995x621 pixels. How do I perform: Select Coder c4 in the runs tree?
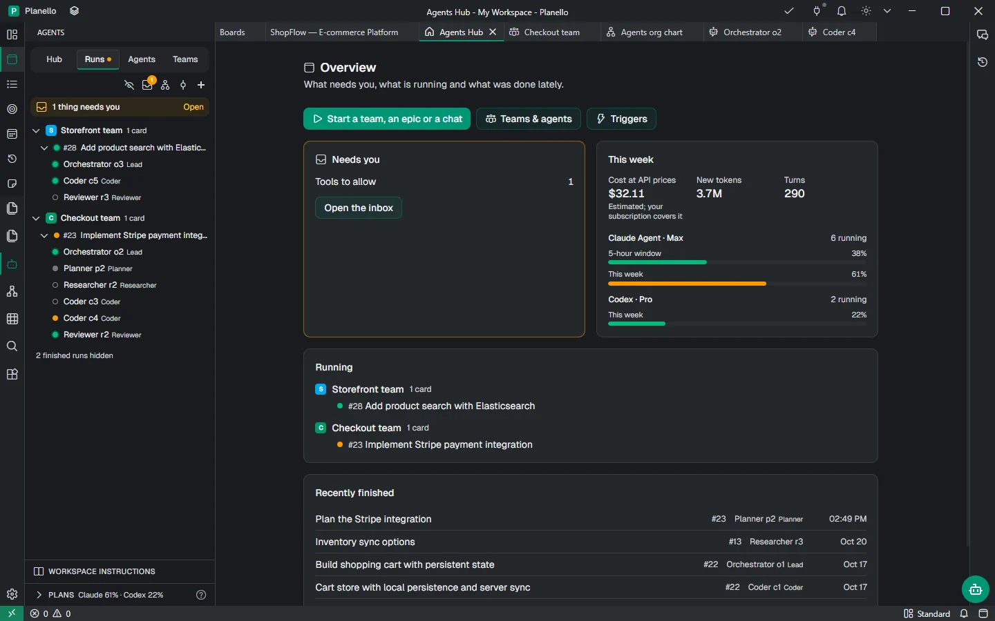120,318
